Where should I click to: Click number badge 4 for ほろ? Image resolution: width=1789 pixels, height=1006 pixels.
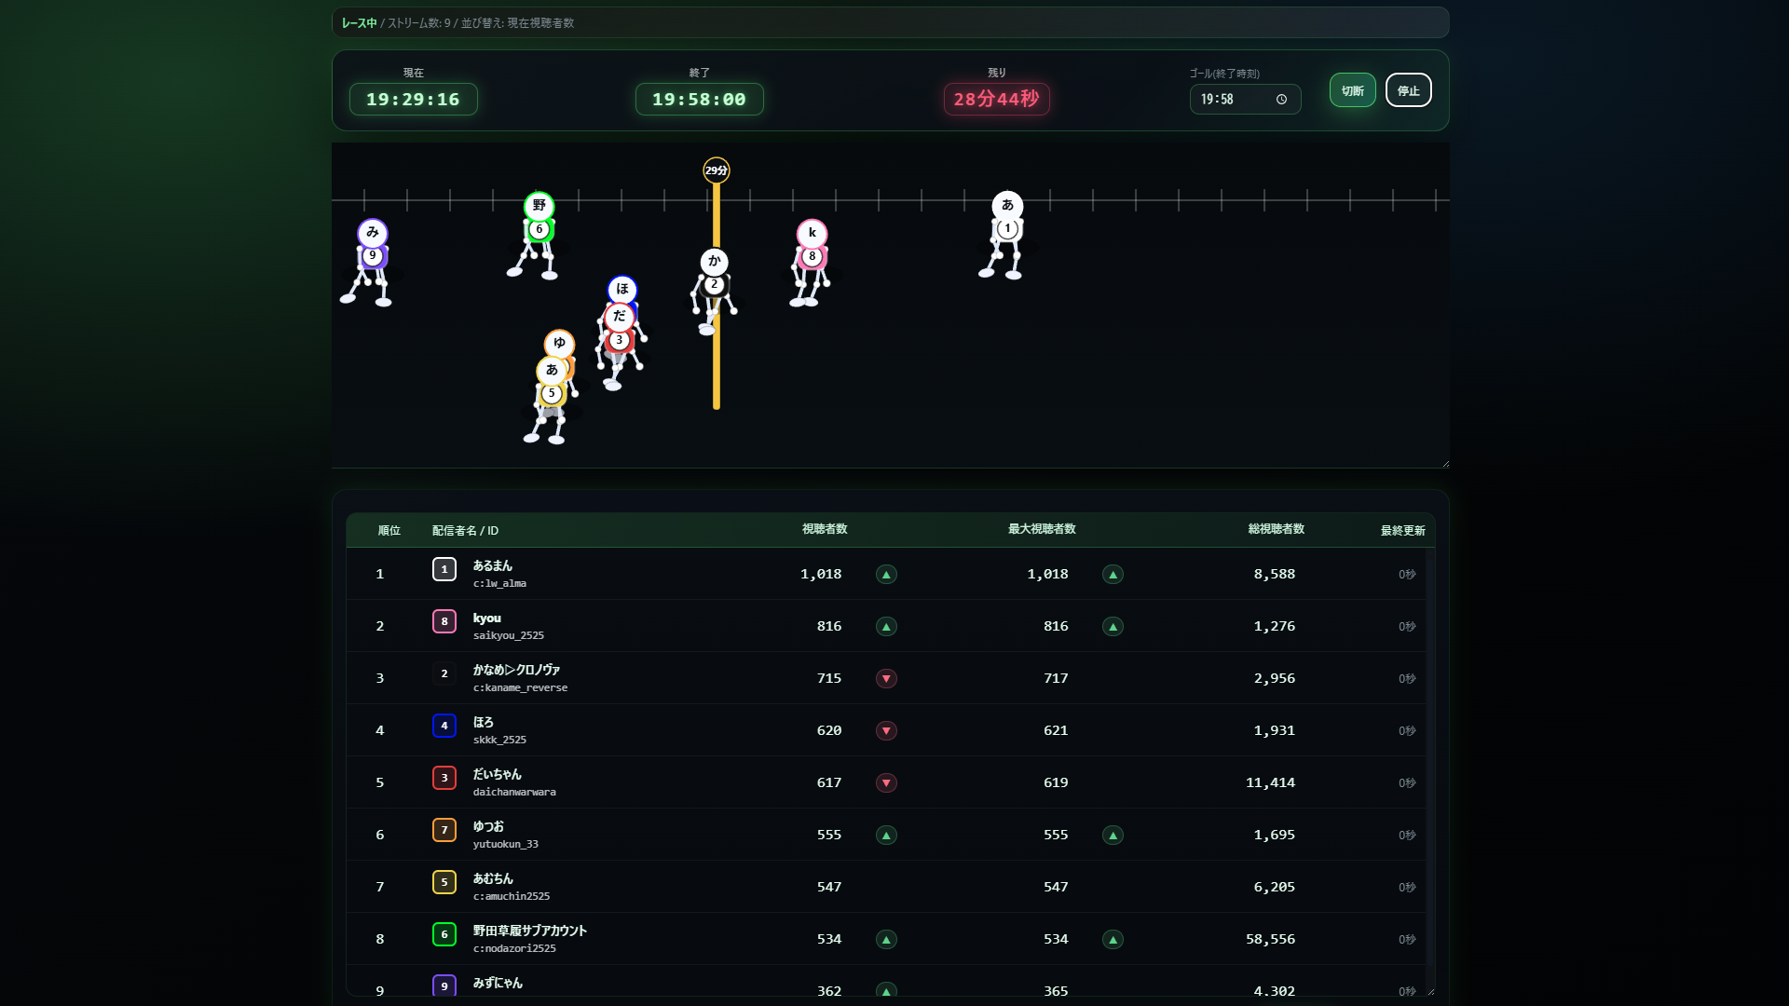coord(444,726)
